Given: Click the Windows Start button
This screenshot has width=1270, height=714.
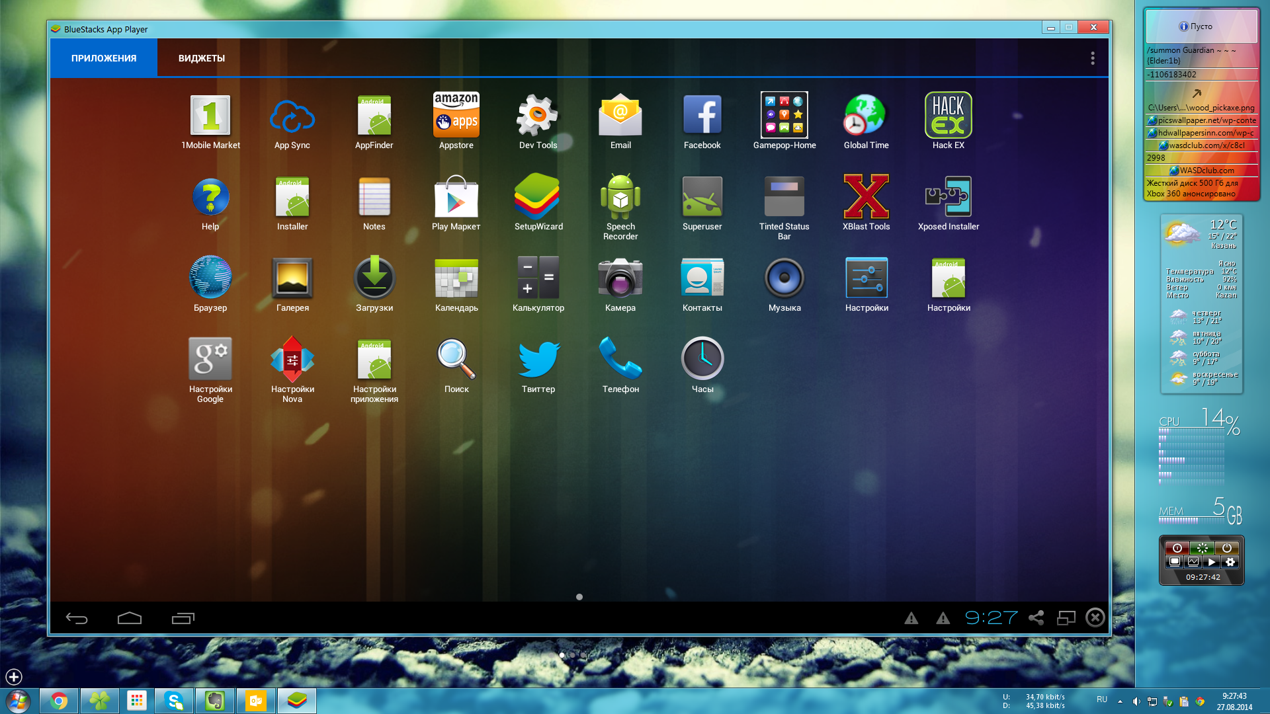Looking at the screenshot, I should [18, 701].
